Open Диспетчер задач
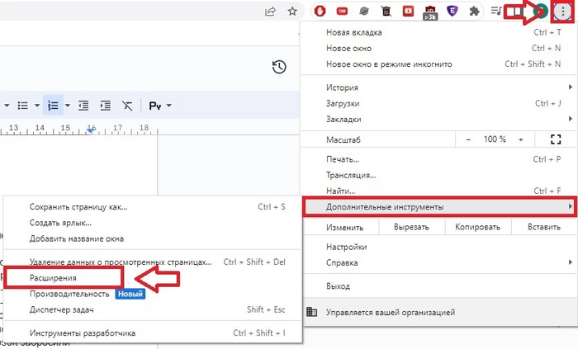 coord(153,309)
